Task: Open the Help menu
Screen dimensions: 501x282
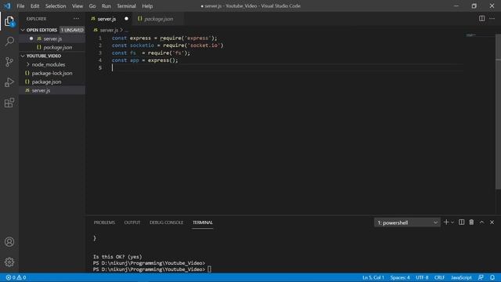Action: [147, 6]
